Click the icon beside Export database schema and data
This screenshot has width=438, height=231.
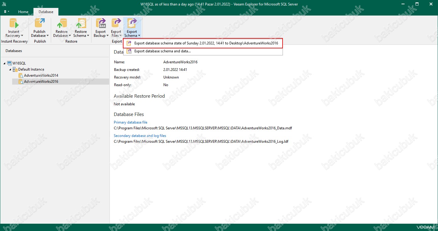[129, 51]
